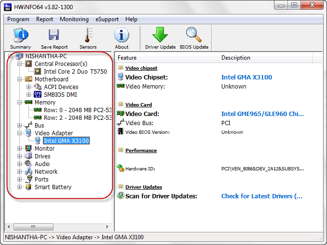Select Row: 0 - 2048 MB memory item
The image size is (327, 245).
point(78,110)
